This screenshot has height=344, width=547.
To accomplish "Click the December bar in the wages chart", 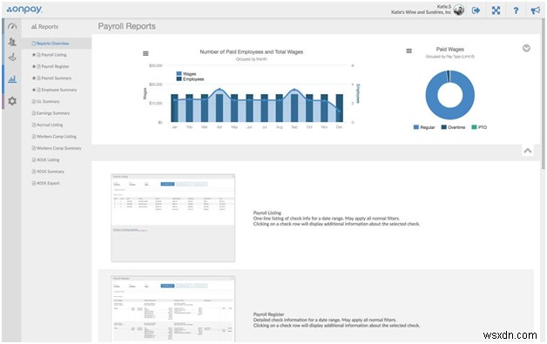I will click(x=339, y=108).
